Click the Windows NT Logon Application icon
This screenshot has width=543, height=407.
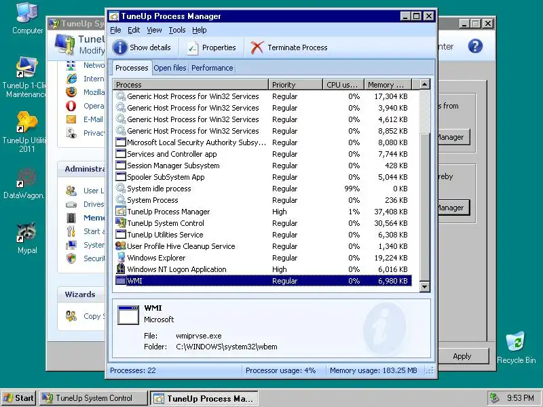(x=121, y=269)
